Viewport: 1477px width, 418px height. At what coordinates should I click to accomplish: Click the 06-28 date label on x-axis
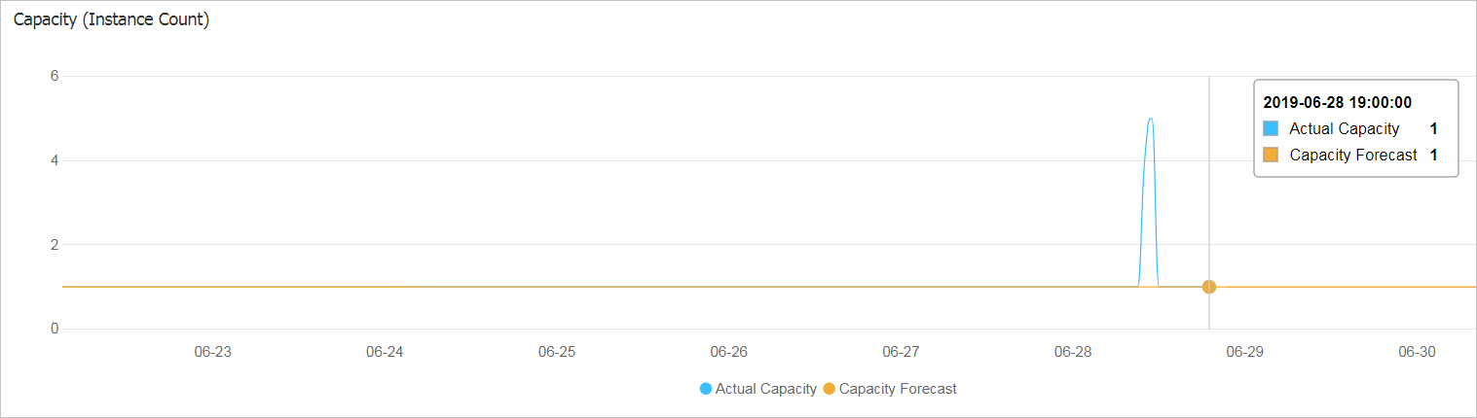click(1072, 352)
